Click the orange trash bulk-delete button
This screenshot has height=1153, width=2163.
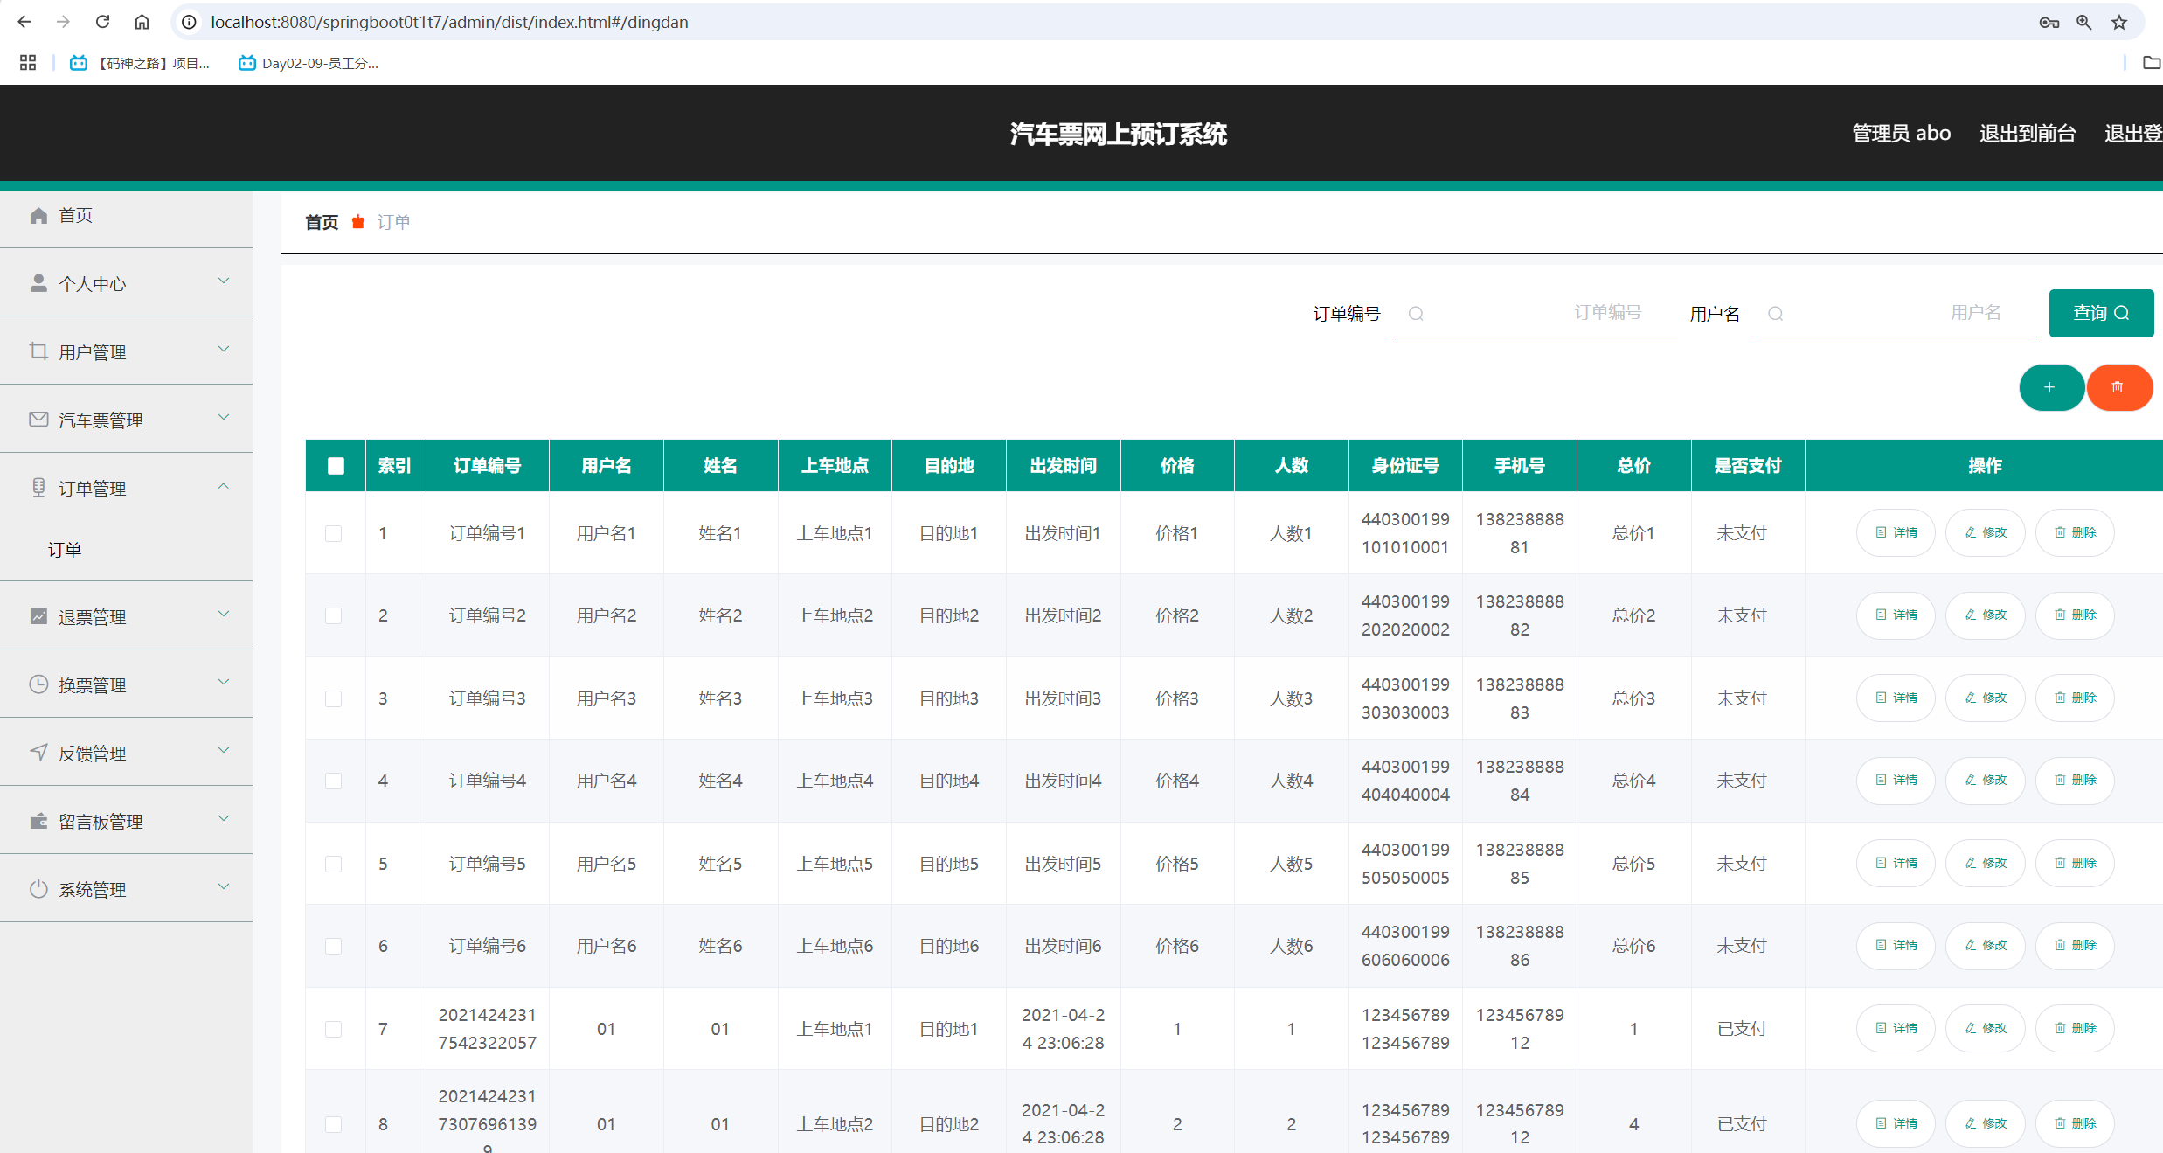tap(2118, 387)
